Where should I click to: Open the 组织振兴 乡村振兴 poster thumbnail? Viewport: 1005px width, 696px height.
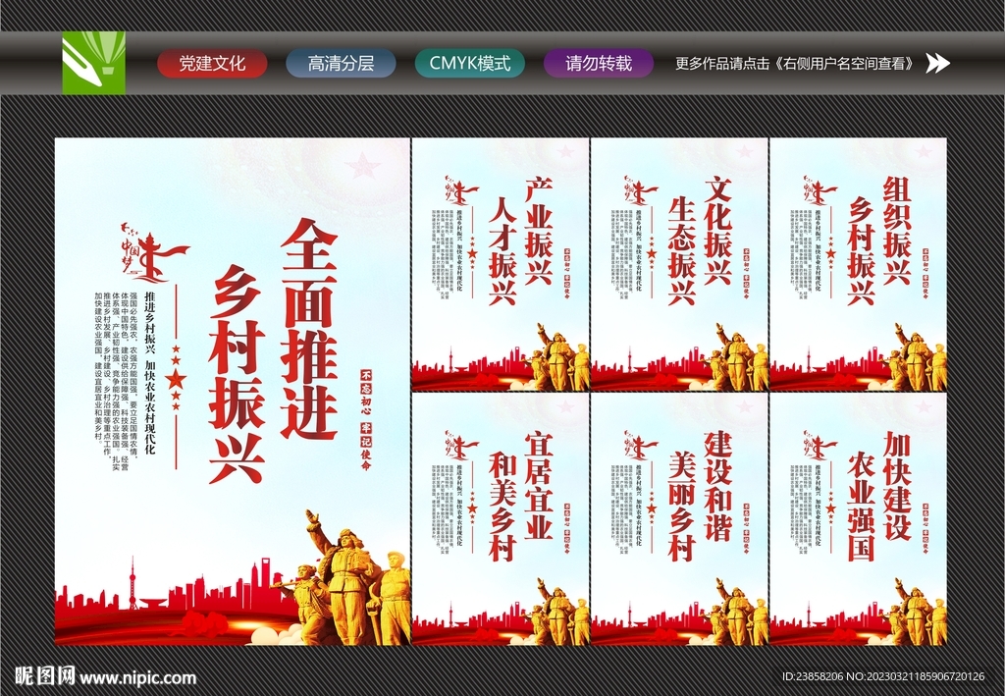(858, 265)
